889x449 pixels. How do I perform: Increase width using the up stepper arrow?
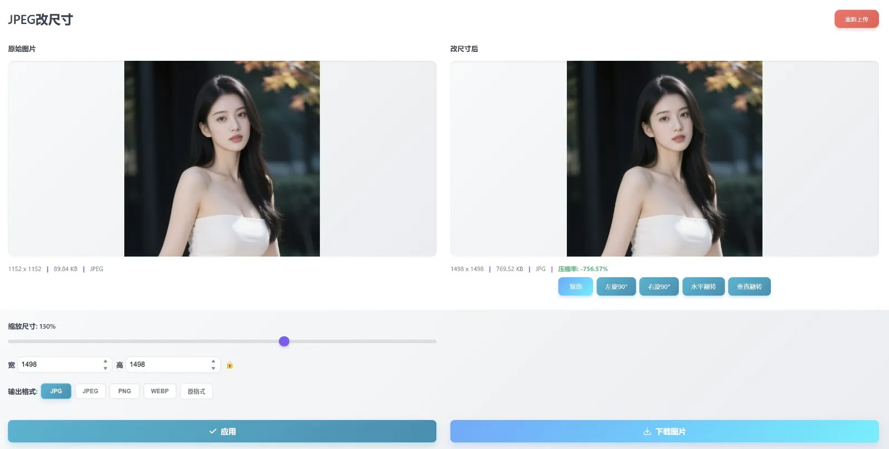[x=105, y=361]
